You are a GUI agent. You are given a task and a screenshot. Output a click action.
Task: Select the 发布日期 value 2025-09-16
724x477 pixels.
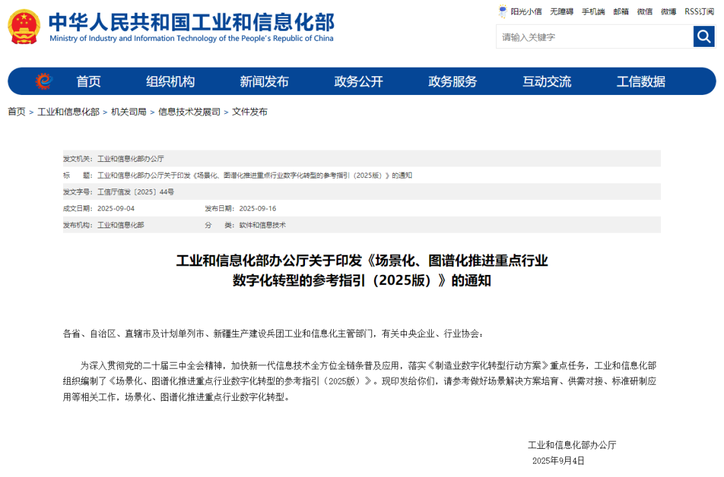tap(257, 208)
